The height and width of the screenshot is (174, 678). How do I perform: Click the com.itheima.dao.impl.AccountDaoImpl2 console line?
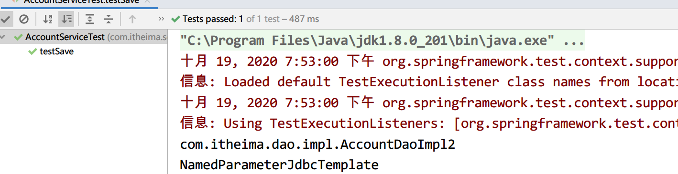point(317,144)
